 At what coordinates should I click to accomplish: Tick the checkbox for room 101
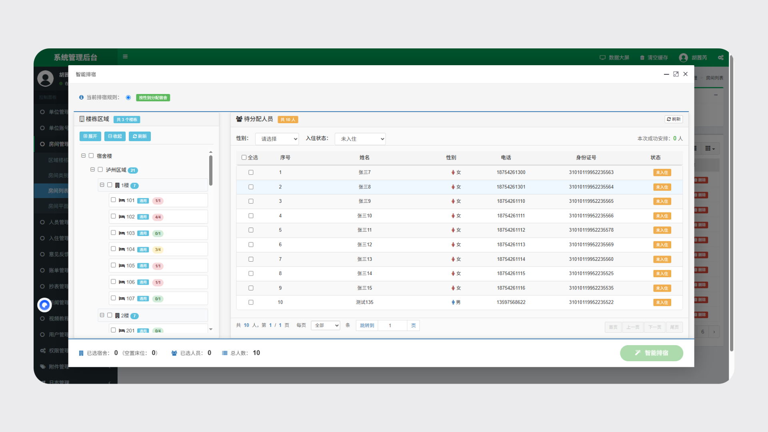113,200
